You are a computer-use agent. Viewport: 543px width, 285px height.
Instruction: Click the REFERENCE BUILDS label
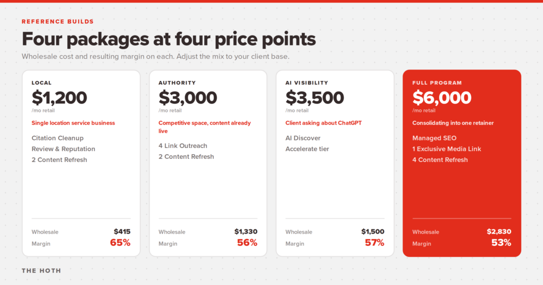(57, 21)
